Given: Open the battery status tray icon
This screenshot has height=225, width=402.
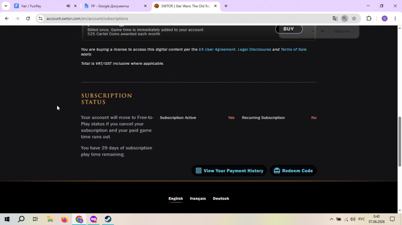Looking at the screenshot, I should click(x=339, y=219).
